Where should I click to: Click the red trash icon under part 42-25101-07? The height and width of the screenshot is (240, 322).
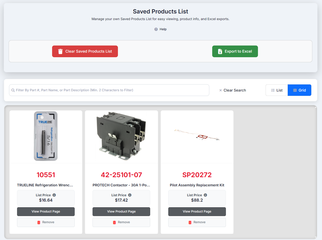114,222
